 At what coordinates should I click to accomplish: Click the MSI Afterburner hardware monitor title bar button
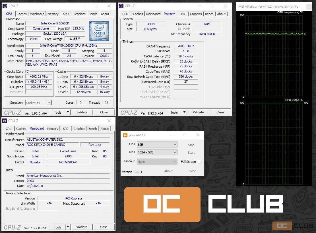tap(309, 7)
